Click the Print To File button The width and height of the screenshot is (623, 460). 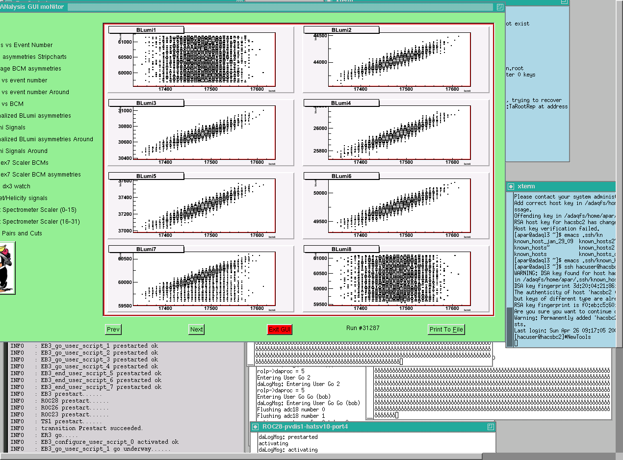[446, 330]
